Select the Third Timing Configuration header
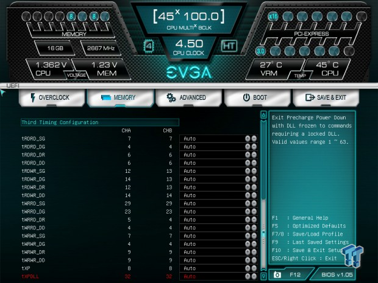 pos(100,122)
